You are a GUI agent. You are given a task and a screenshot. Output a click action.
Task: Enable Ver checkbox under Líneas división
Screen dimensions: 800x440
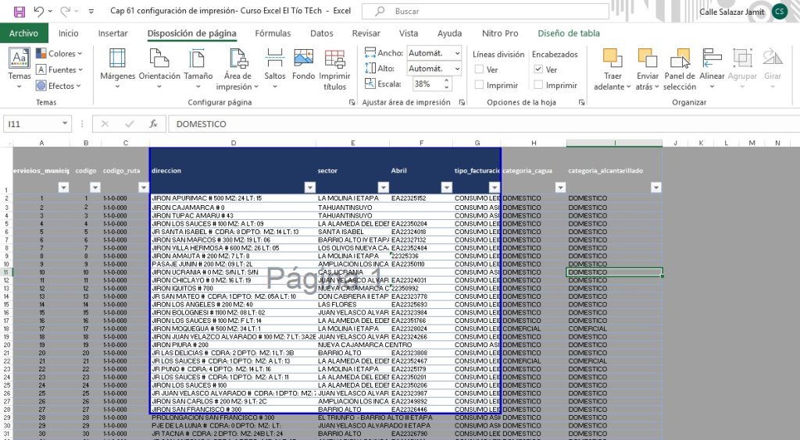pos(480,69)
